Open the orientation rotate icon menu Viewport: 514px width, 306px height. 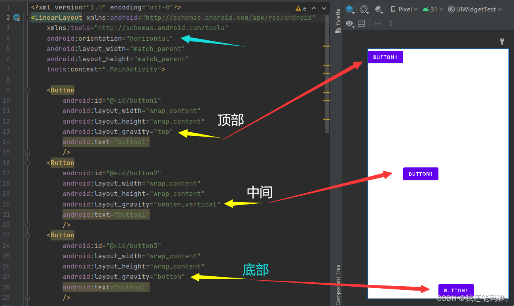tap(364, 9)
